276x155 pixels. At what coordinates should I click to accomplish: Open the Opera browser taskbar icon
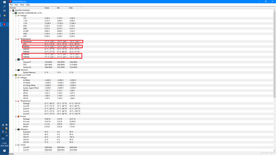click(4, 20)
